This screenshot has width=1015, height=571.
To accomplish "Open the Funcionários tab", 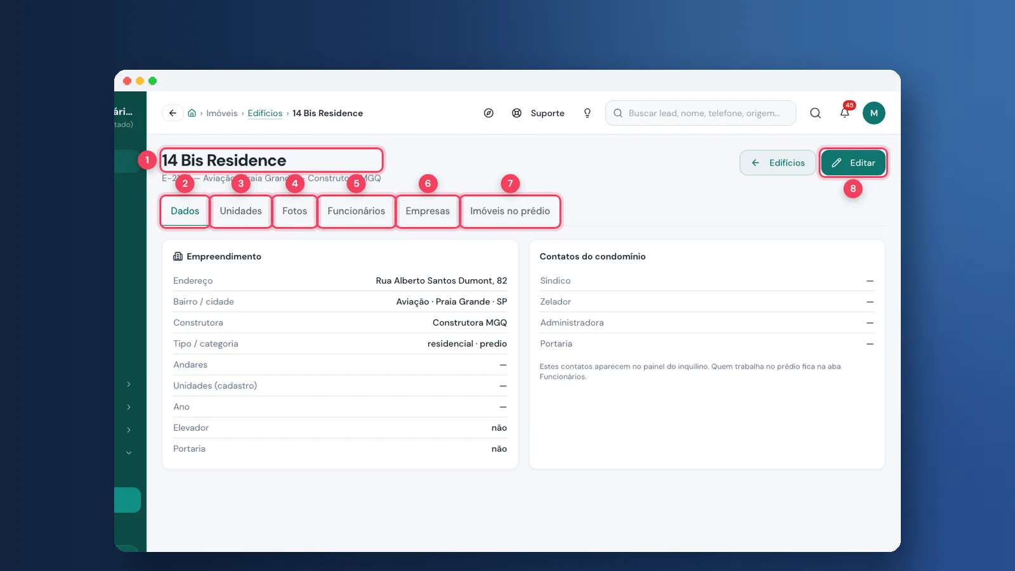I will [x=356, y=211].
